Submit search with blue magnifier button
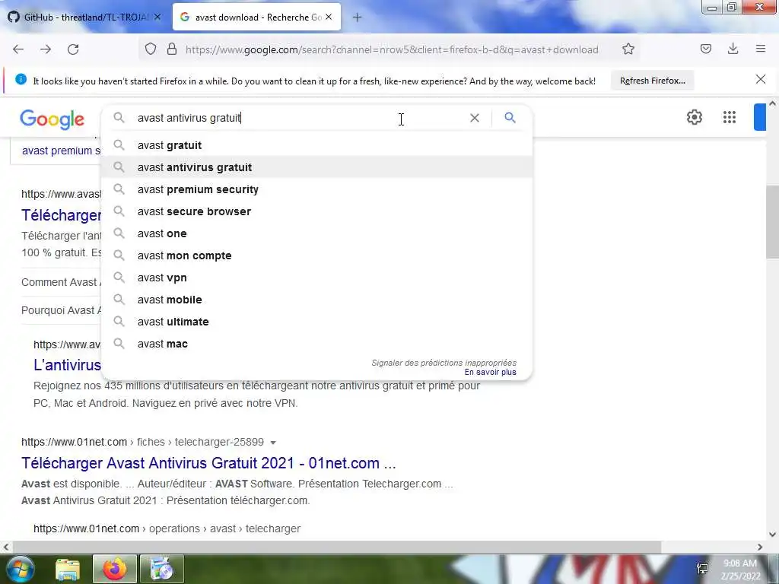This screenshot has height=584, width=779. (510, 118)
